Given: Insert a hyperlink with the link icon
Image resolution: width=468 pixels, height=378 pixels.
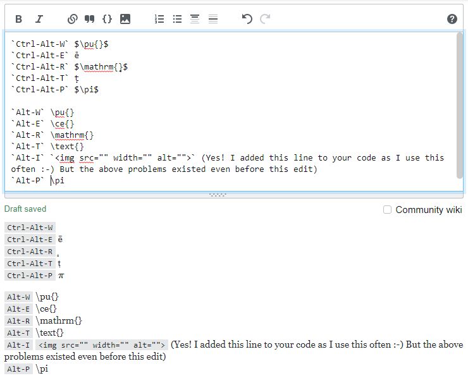Looking at the screenshot, I should tap(73, 19).
